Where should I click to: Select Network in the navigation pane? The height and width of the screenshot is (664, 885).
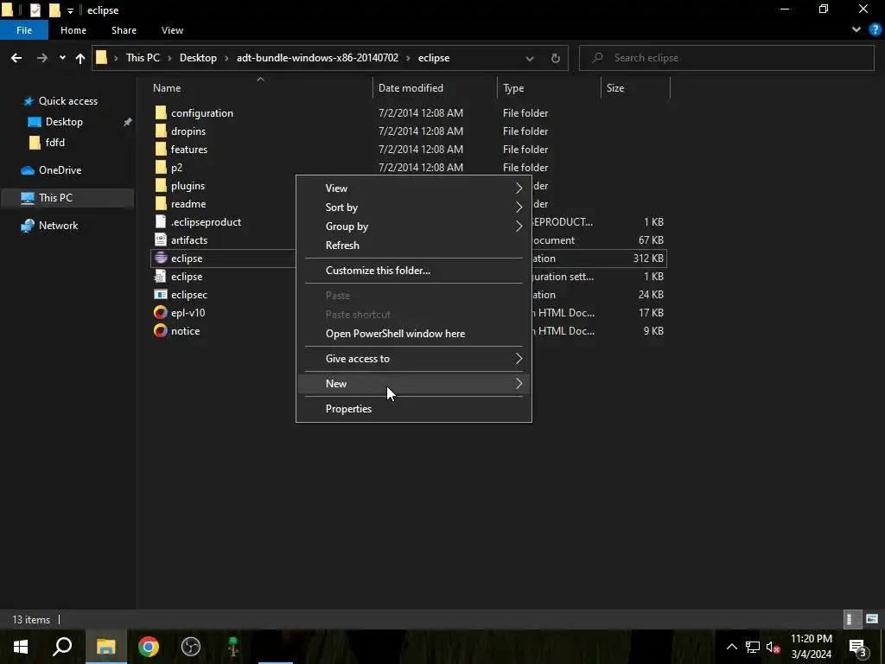tap(58, 226)
